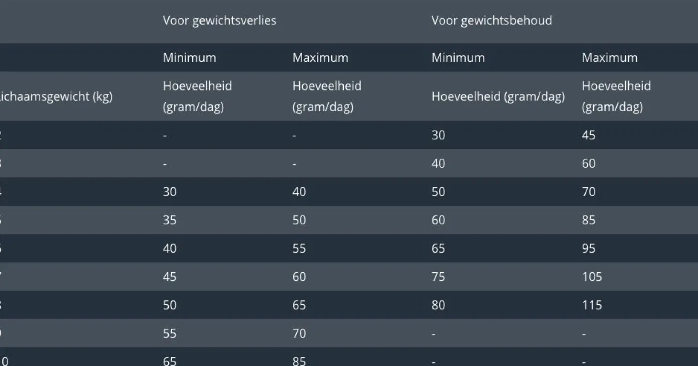Click the Minimum header under "Voor gewichtsverlies"

click(189, 58)
